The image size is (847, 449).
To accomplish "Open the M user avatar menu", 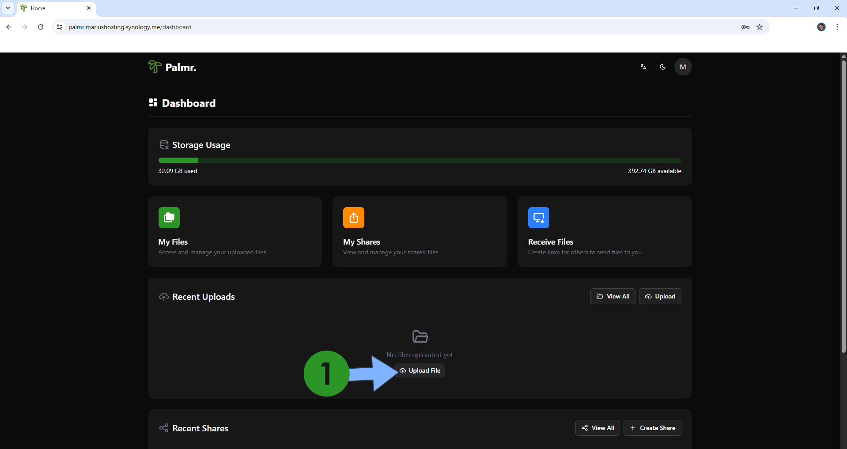I will (x=683, y=67).
